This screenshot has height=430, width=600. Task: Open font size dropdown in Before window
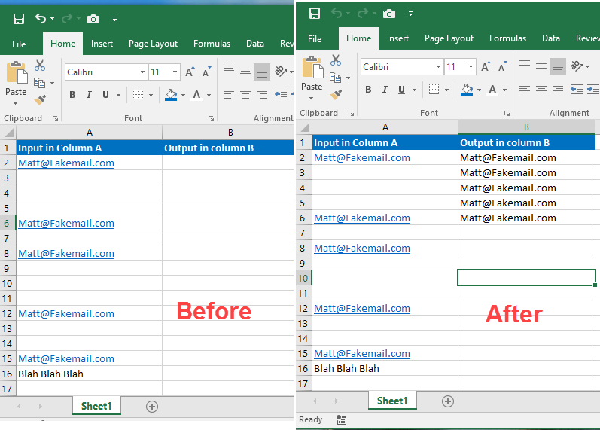[175, 72]
